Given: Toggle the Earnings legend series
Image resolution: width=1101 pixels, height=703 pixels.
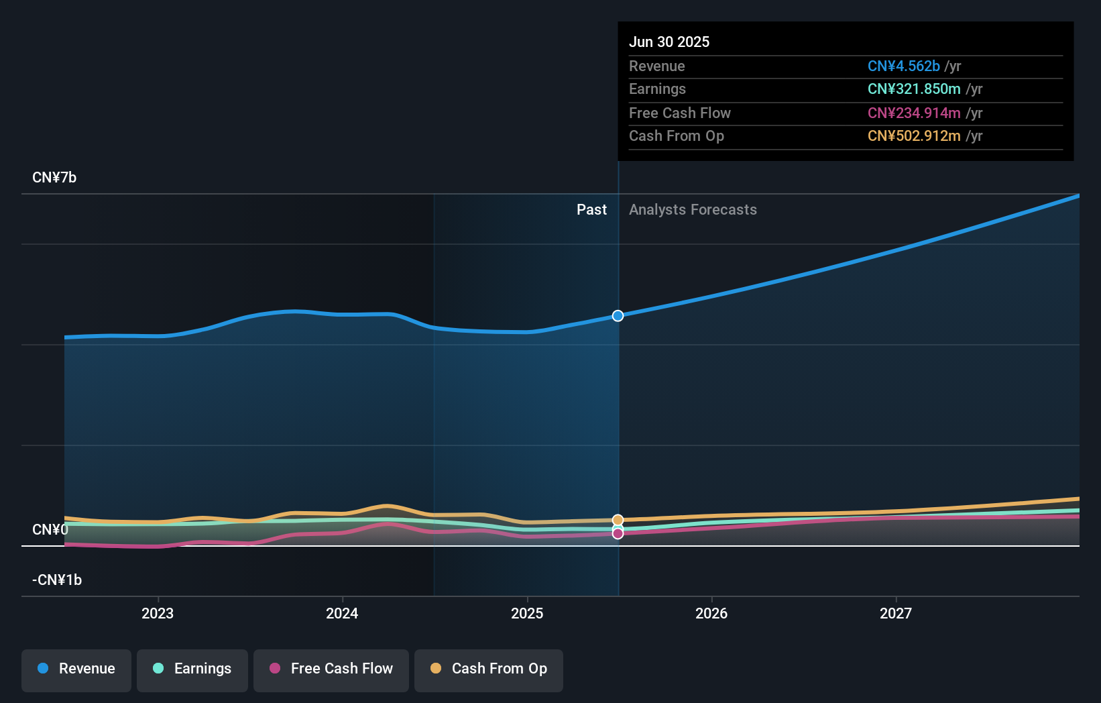Looking at the screenshot, I should click(x=192, y=670).
